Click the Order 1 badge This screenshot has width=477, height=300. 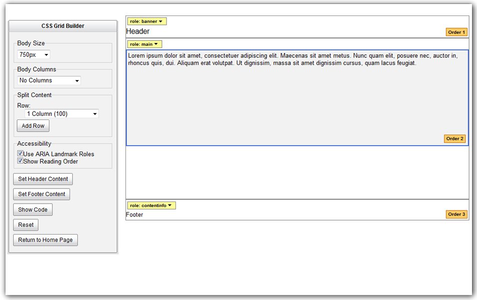tap(456, 32)
